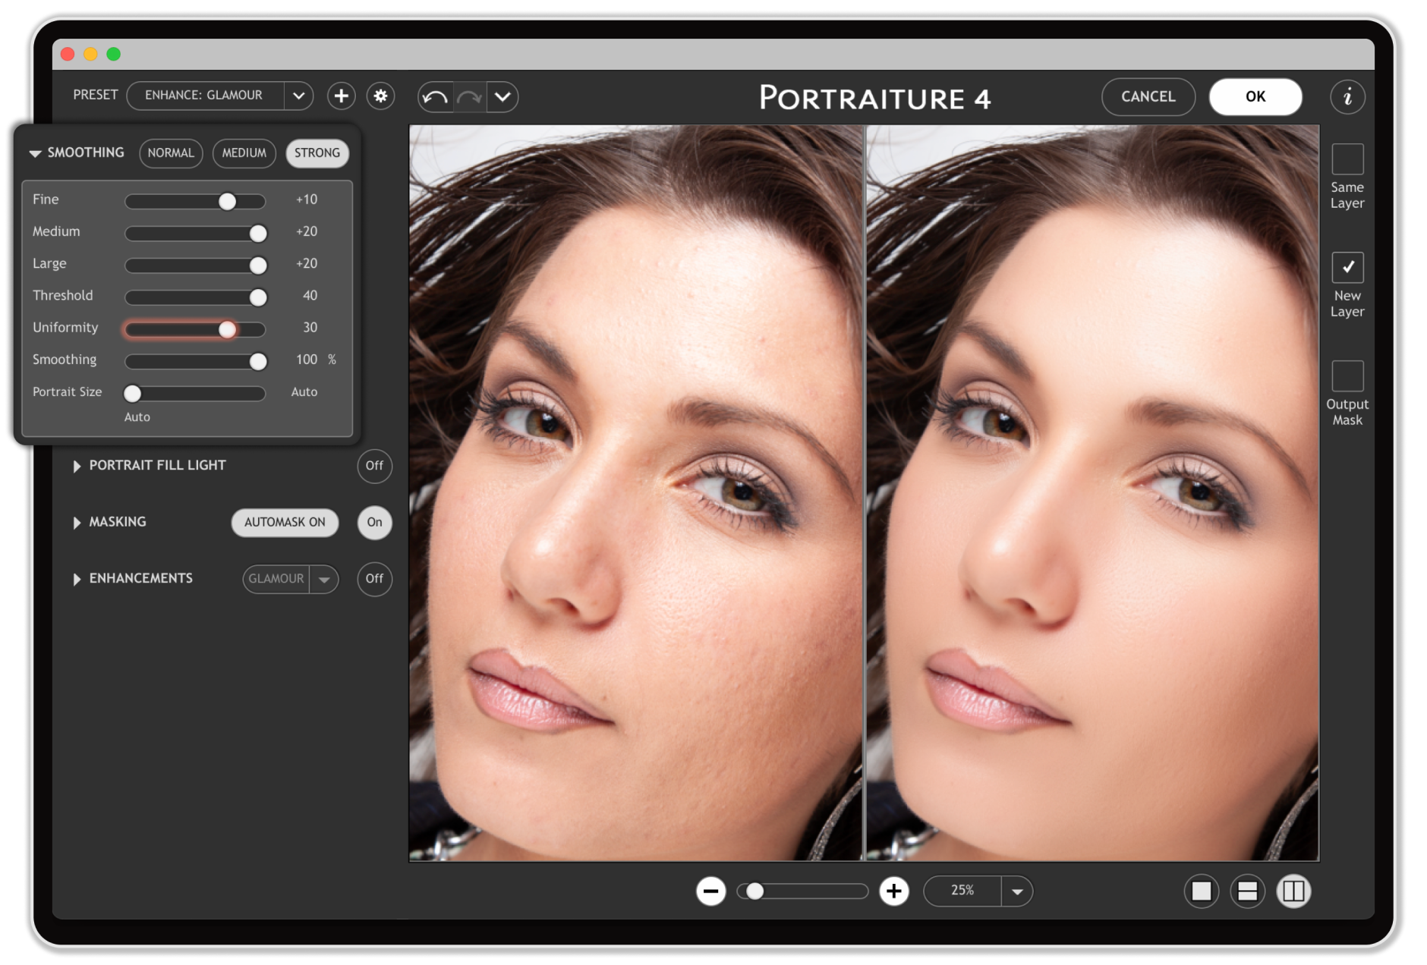
Task: Enable the Same Layer checkbox
Action: (x=1347, y=159)
